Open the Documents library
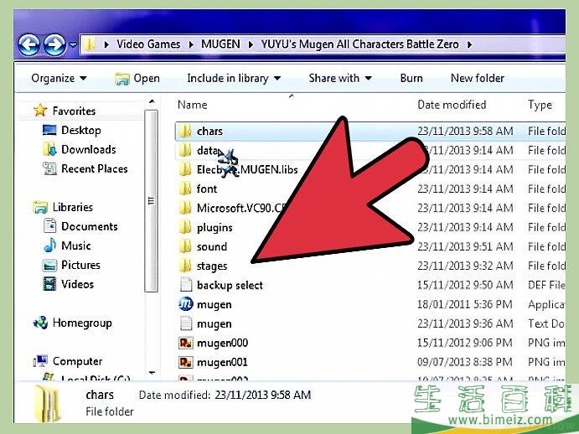The height and width of the screenshot is (434, 579). (x=90, y=226)
